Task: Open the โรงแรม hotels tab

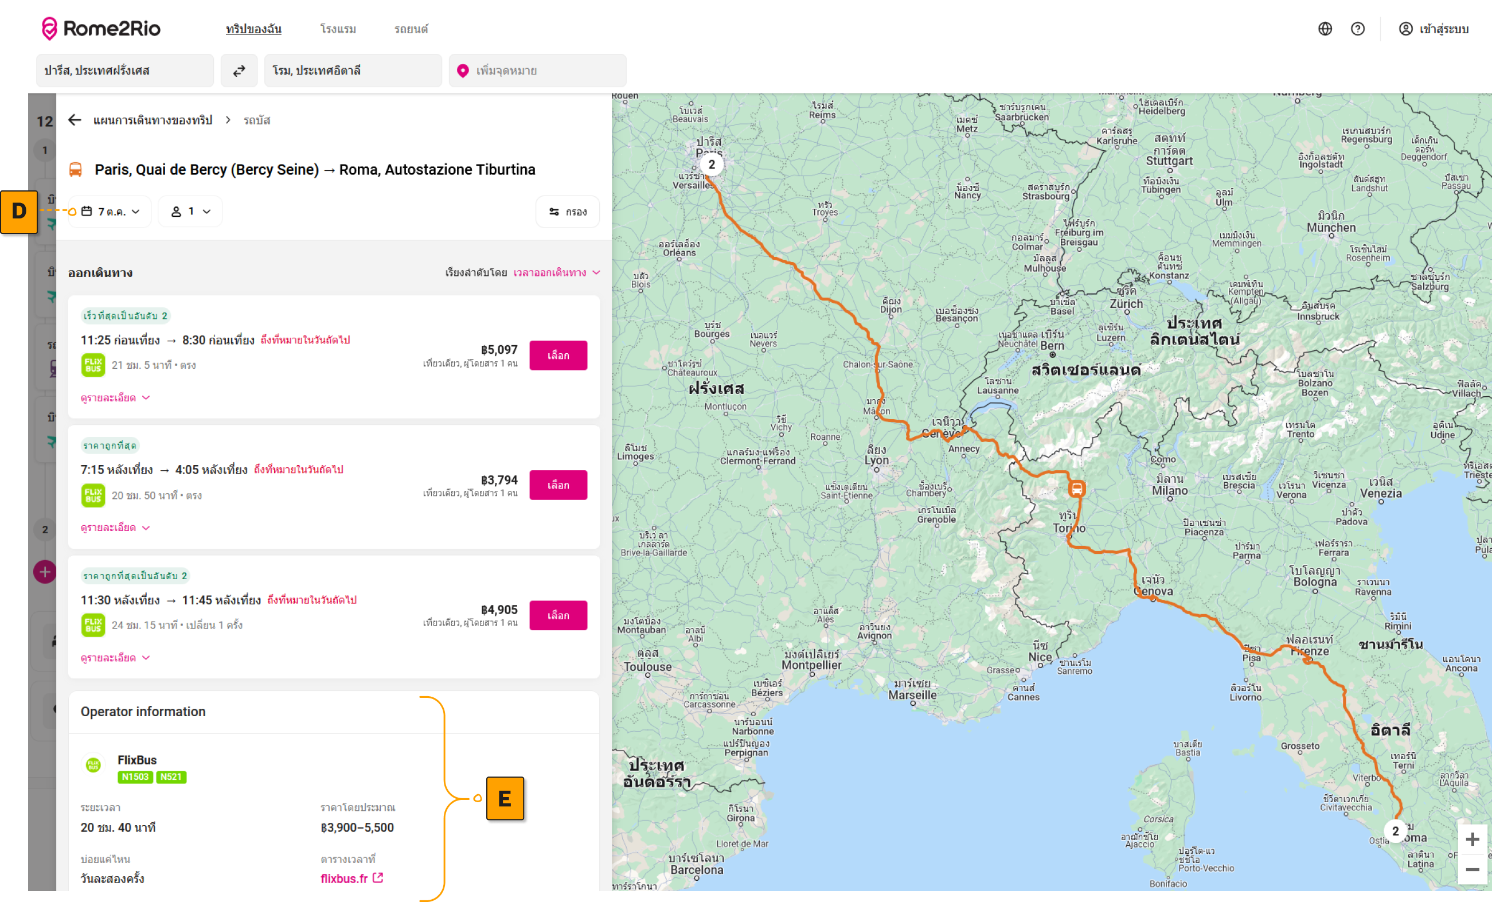Action: pos(338,29)
